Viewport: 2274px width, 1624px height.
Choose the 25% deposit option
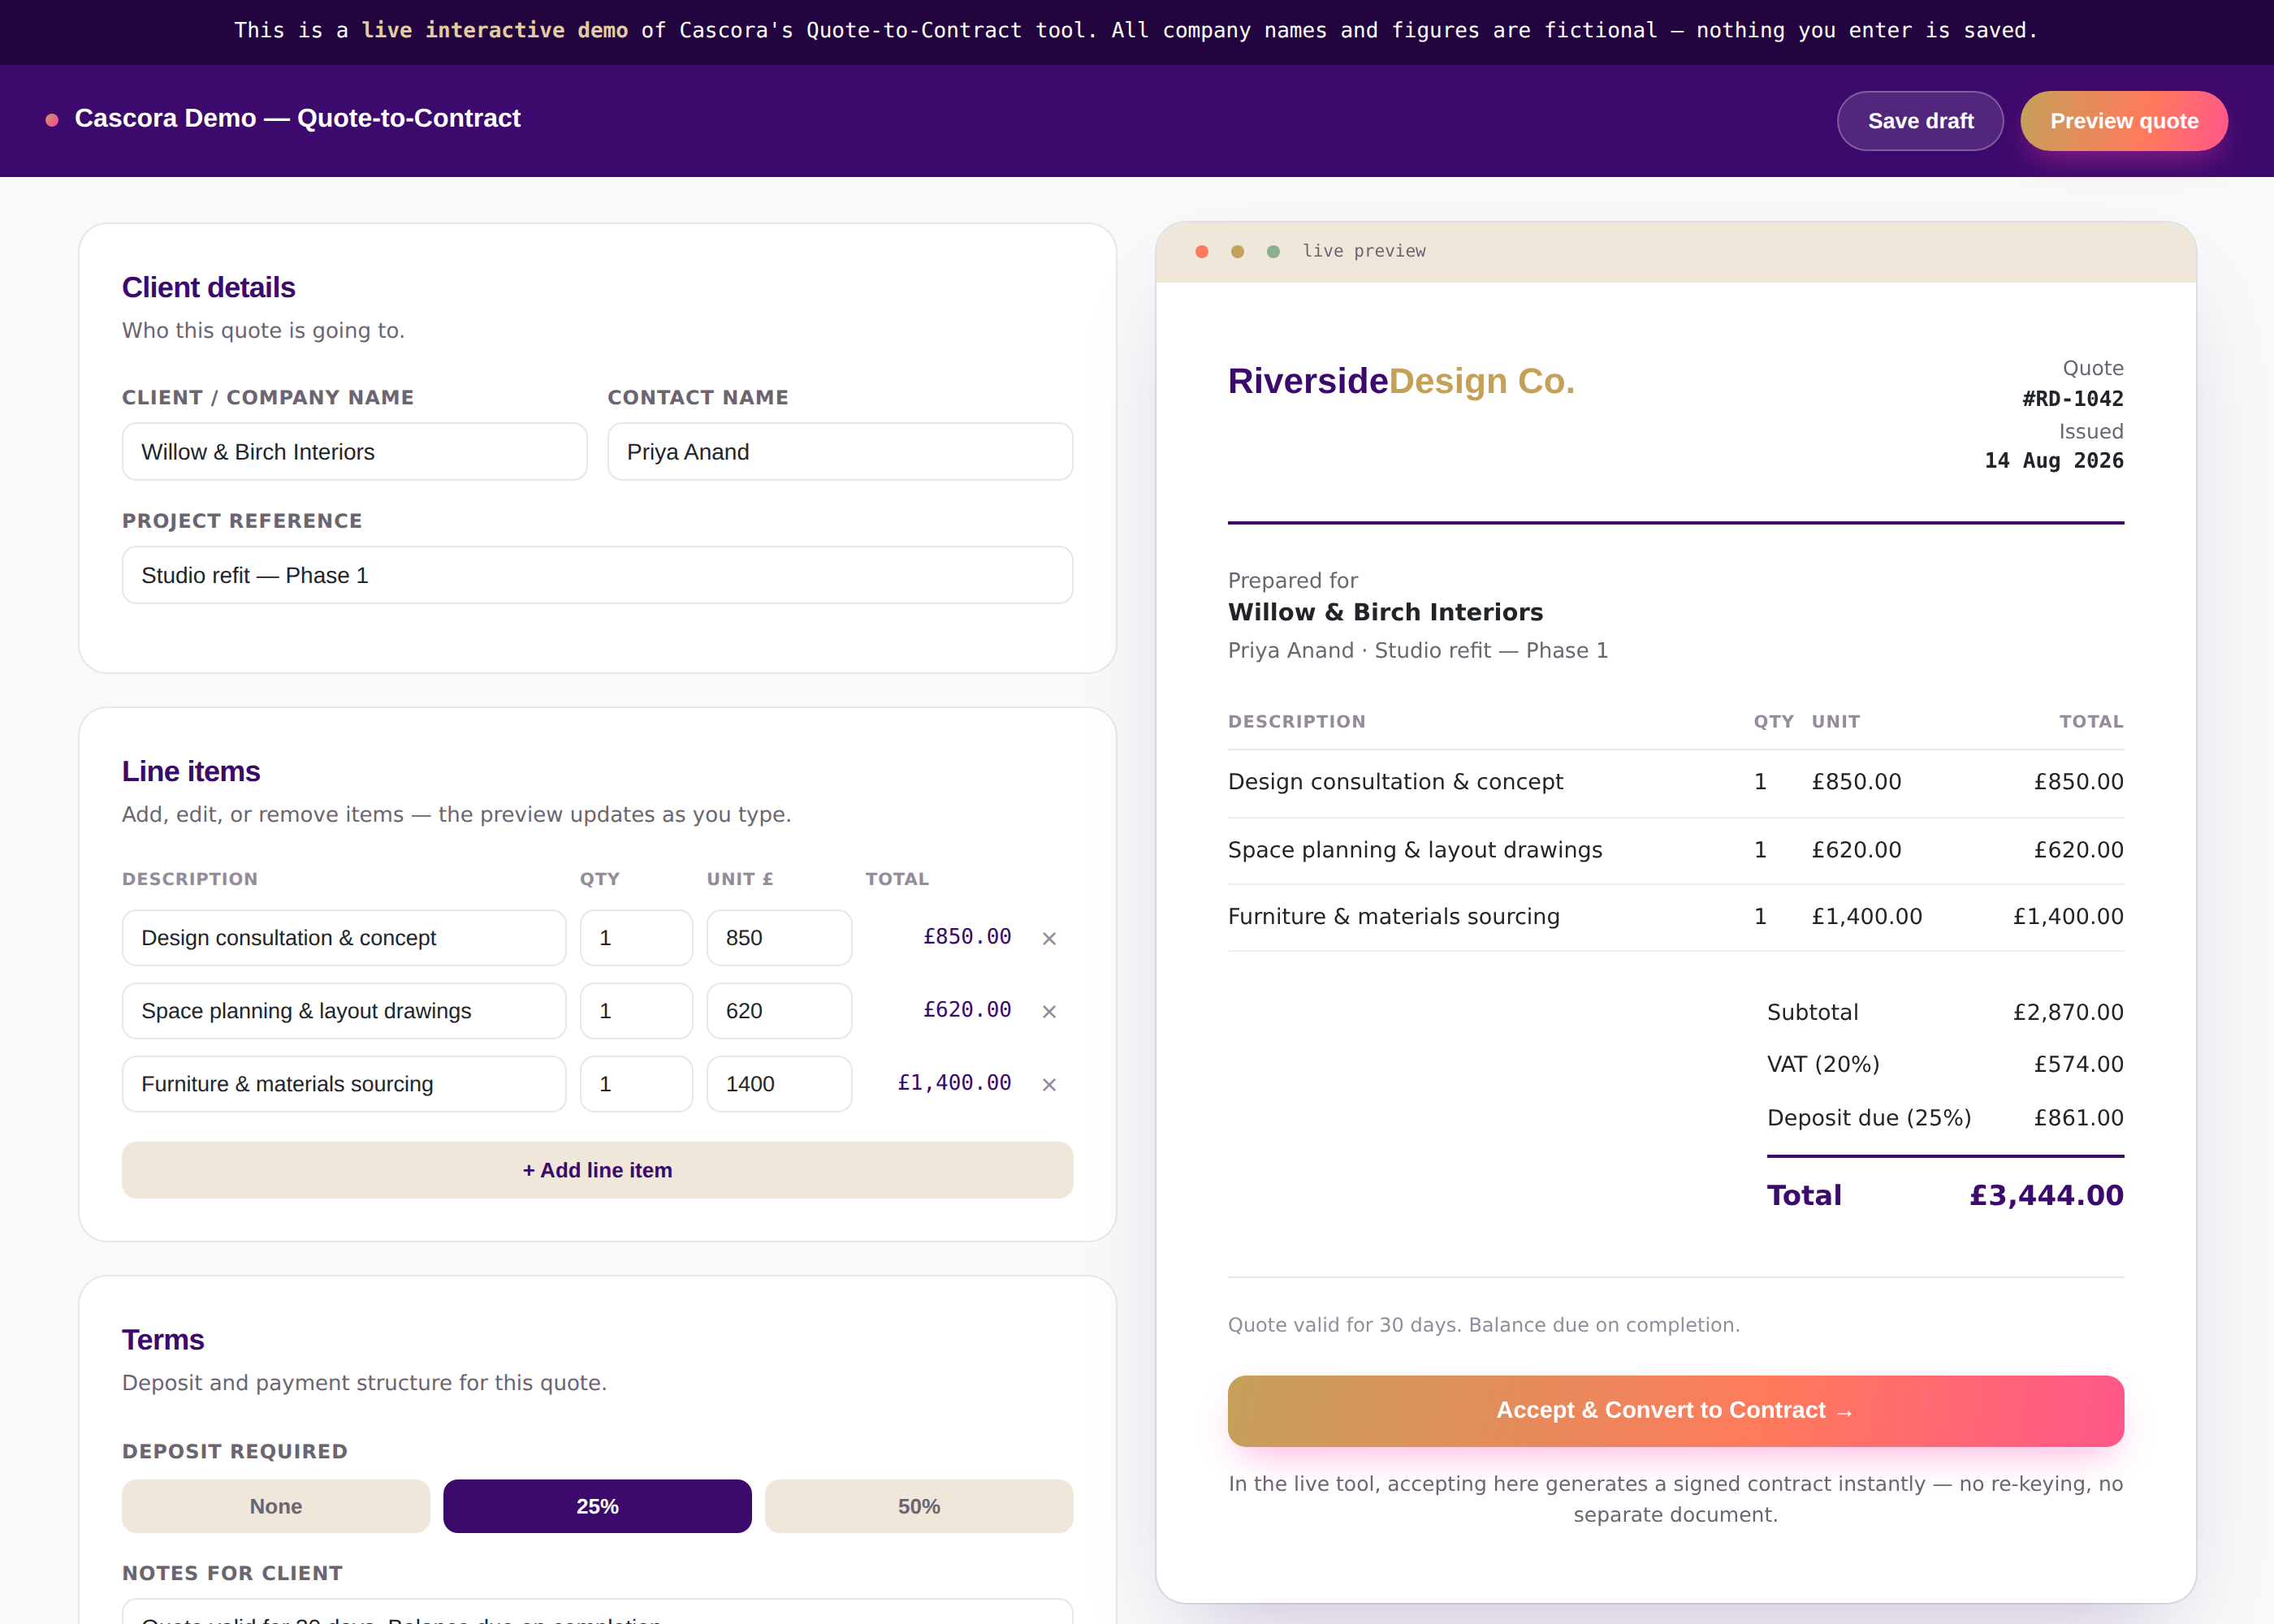click(597, 1506)
